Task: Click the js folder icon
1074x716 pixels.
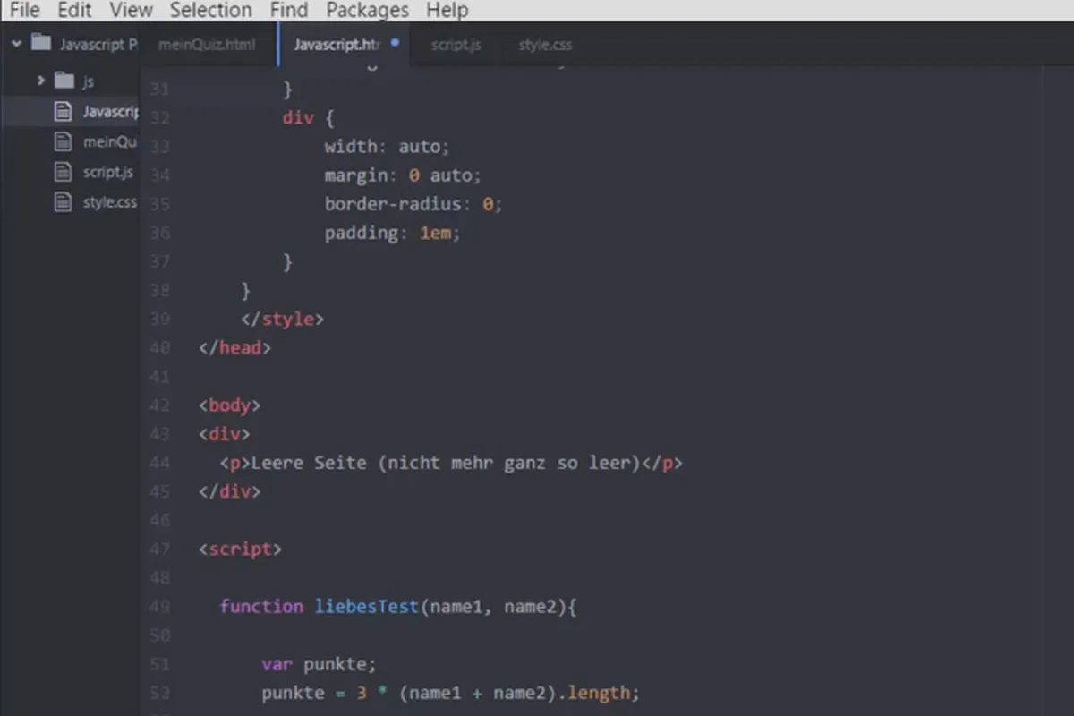Action: point(64,81)
